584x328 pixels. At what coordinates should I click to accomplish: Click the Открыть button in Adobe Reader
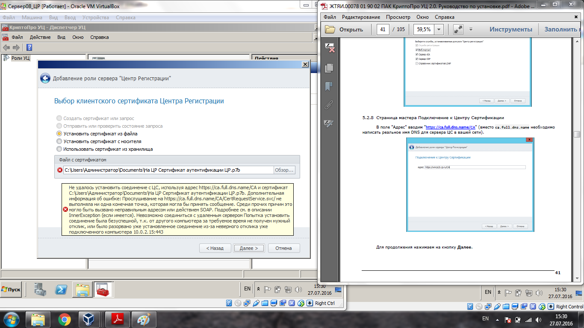[x=344, y=29]
